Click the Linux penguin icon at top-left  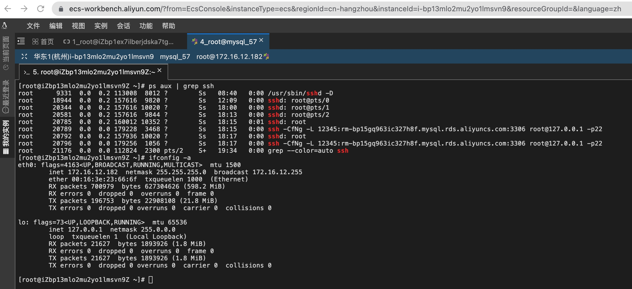(5, 25)
